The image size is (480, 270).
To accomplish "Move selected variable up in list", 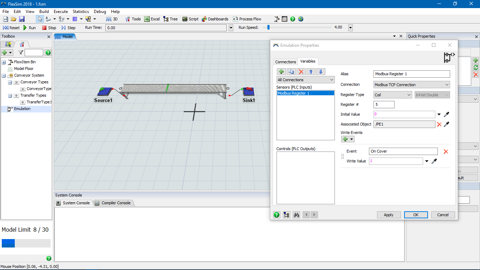I will [311, 72].
